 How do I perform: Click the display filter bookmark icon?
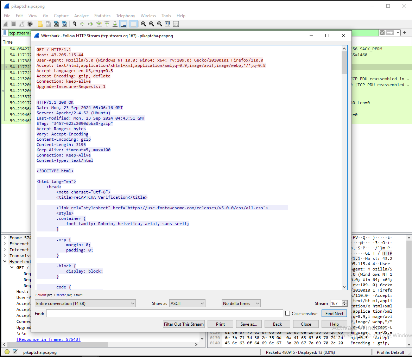pos(5,33)
